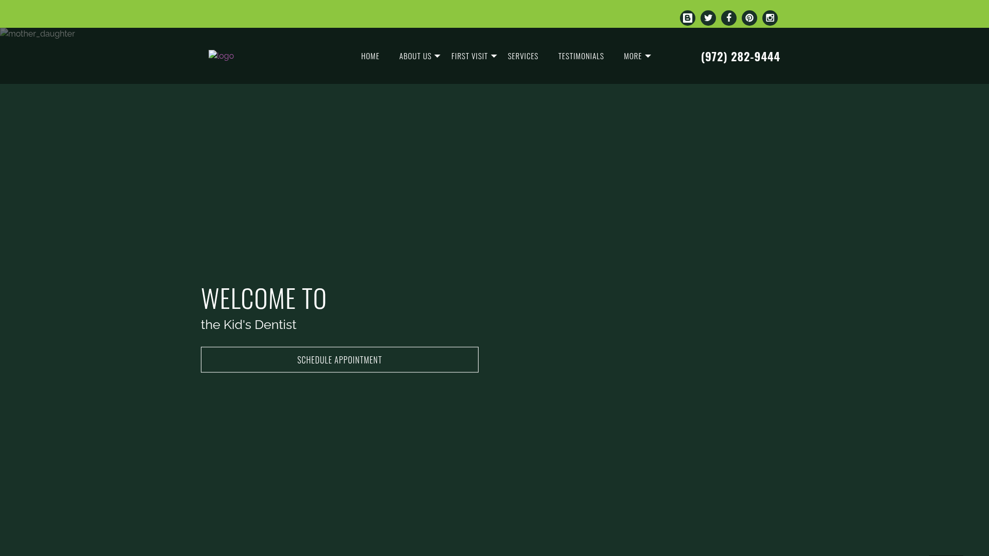Open the Testimonials menu item
Image resolution: width=989 pixels, height=556 pixels.
[581, 56]
